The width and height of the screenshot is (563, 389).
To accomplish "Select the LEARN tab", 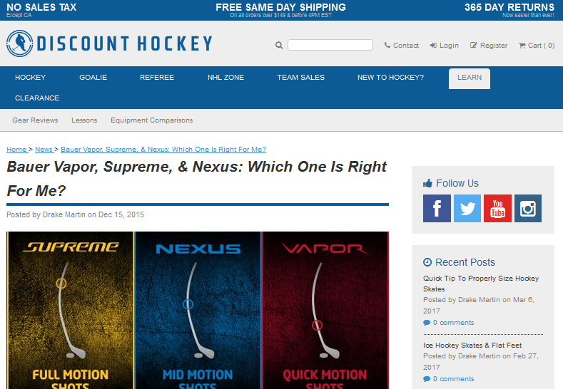I will 470,78.
